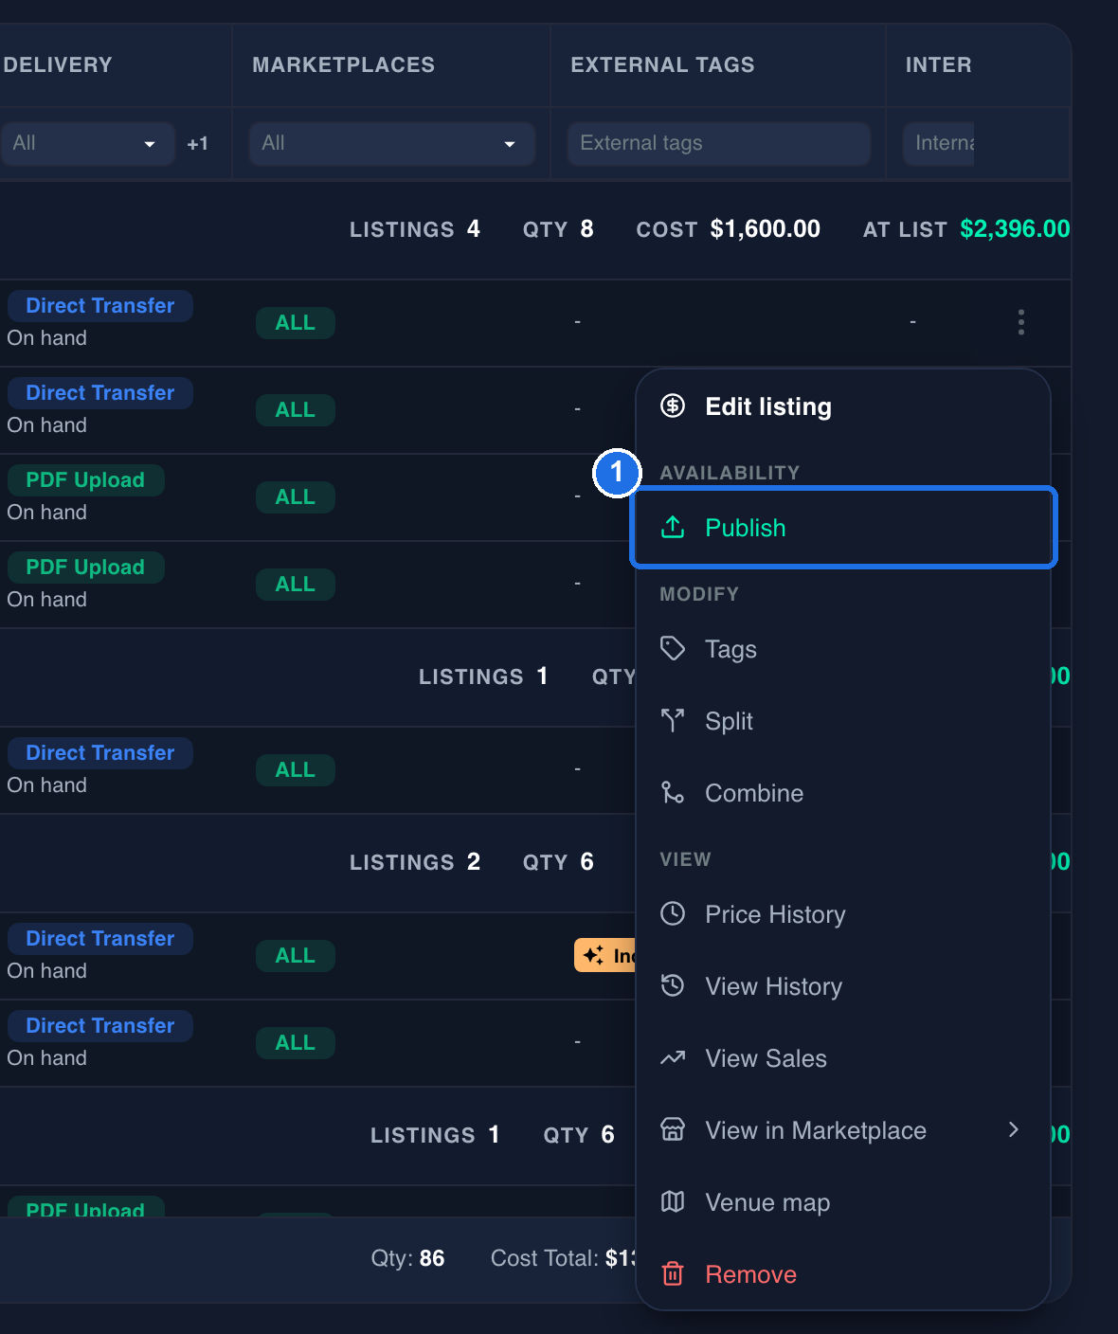Viewport: 1118px width, 1334px height.
Task: Open the three-dot row actions menu
Action: [1021, 322]
